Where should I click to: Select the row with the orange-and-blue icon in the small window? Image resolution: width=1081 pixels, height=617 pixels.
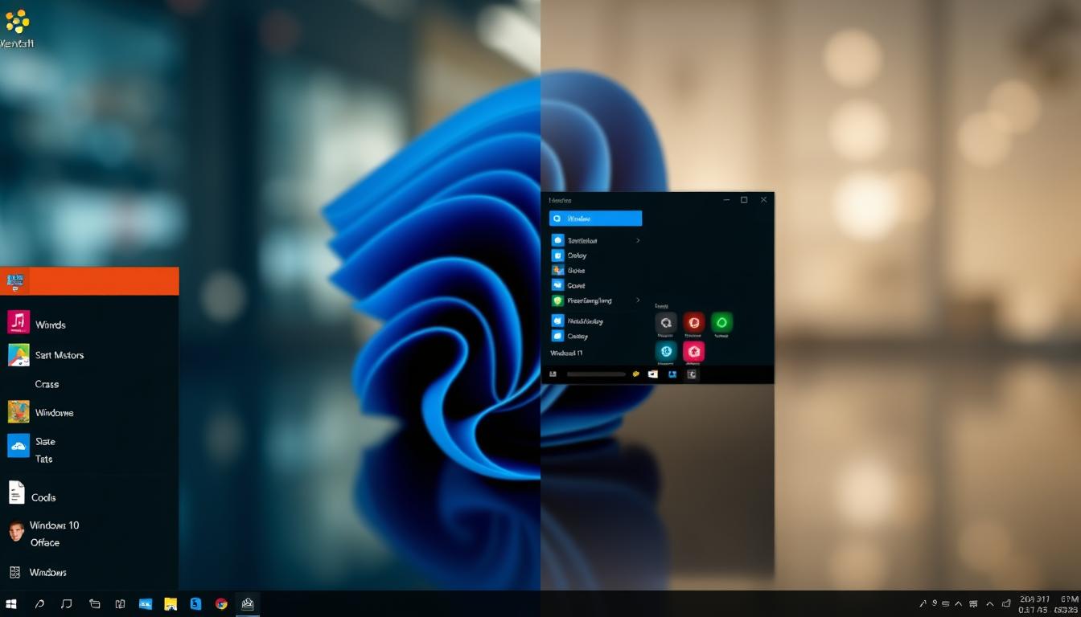pos(596,271)
